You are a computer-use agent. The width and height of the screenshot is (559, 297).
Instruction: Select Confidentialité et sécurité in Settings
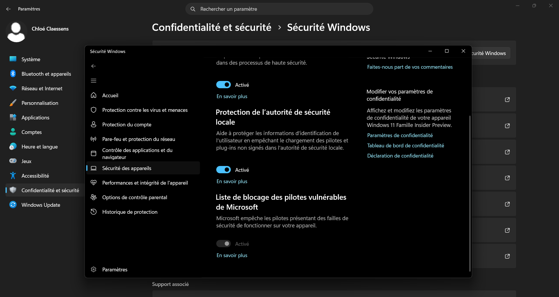[x=50, y=190]
